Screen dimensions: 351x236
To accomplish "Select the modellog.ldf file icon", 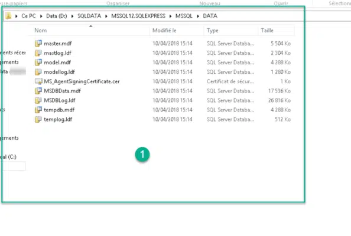I will 38,72.
